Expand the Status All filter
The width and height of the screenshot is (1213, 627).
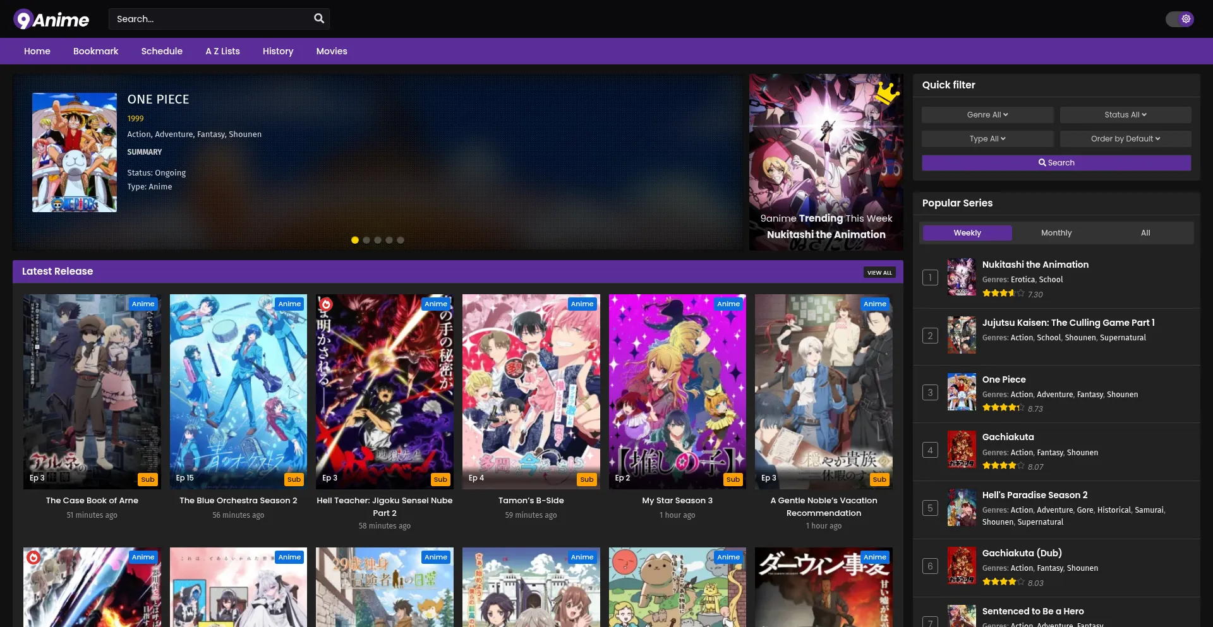[x=1126, y=114]
